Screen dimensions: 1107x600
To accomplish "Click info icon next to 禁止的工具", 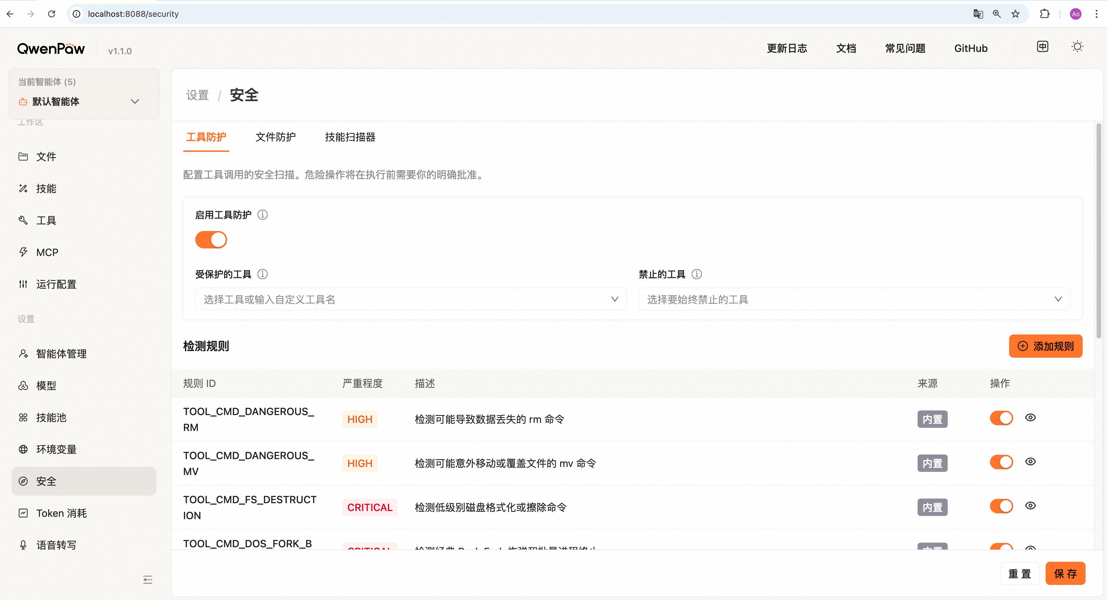I will pos(697,274).
